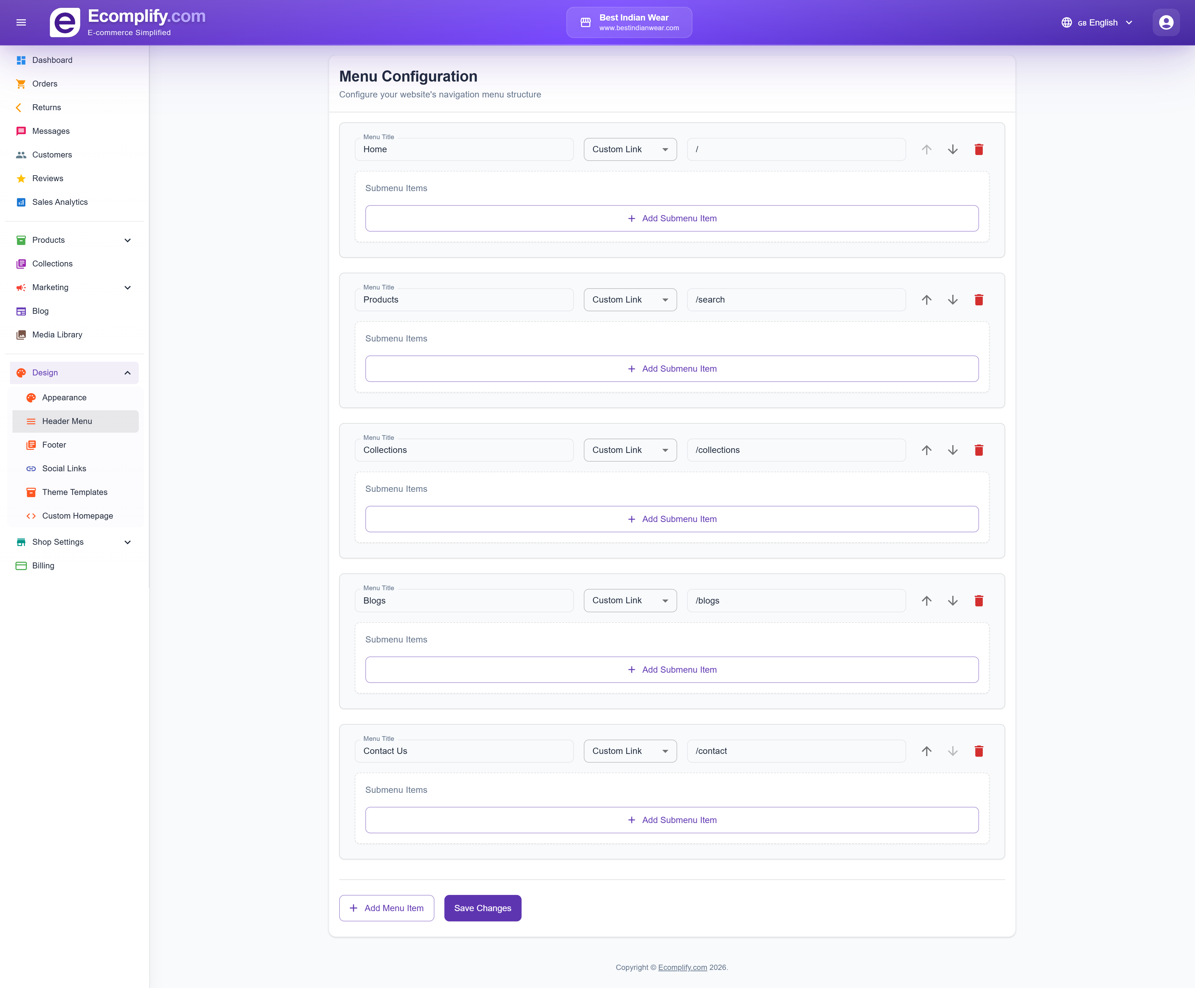Click the Best Indian Wear store badge
The height and width of the screenshot is (988, 1195).
point(629,22)
